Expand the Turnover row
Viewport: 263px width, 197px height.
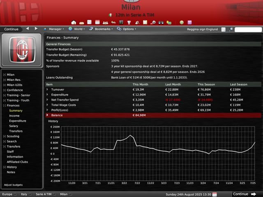47,89
